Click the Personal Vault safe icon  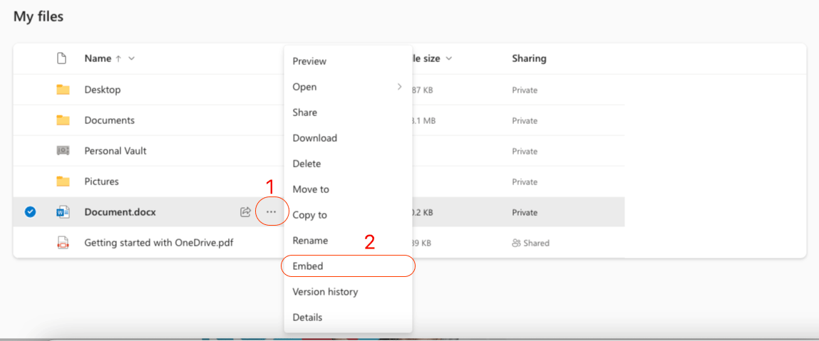tap(63, 151)
